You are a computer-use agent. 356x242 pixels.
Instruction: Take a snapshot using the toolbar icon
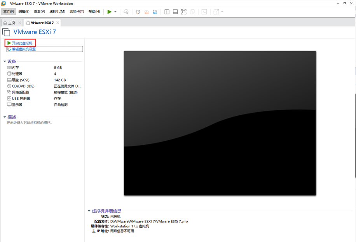click(x=138, y=12)
